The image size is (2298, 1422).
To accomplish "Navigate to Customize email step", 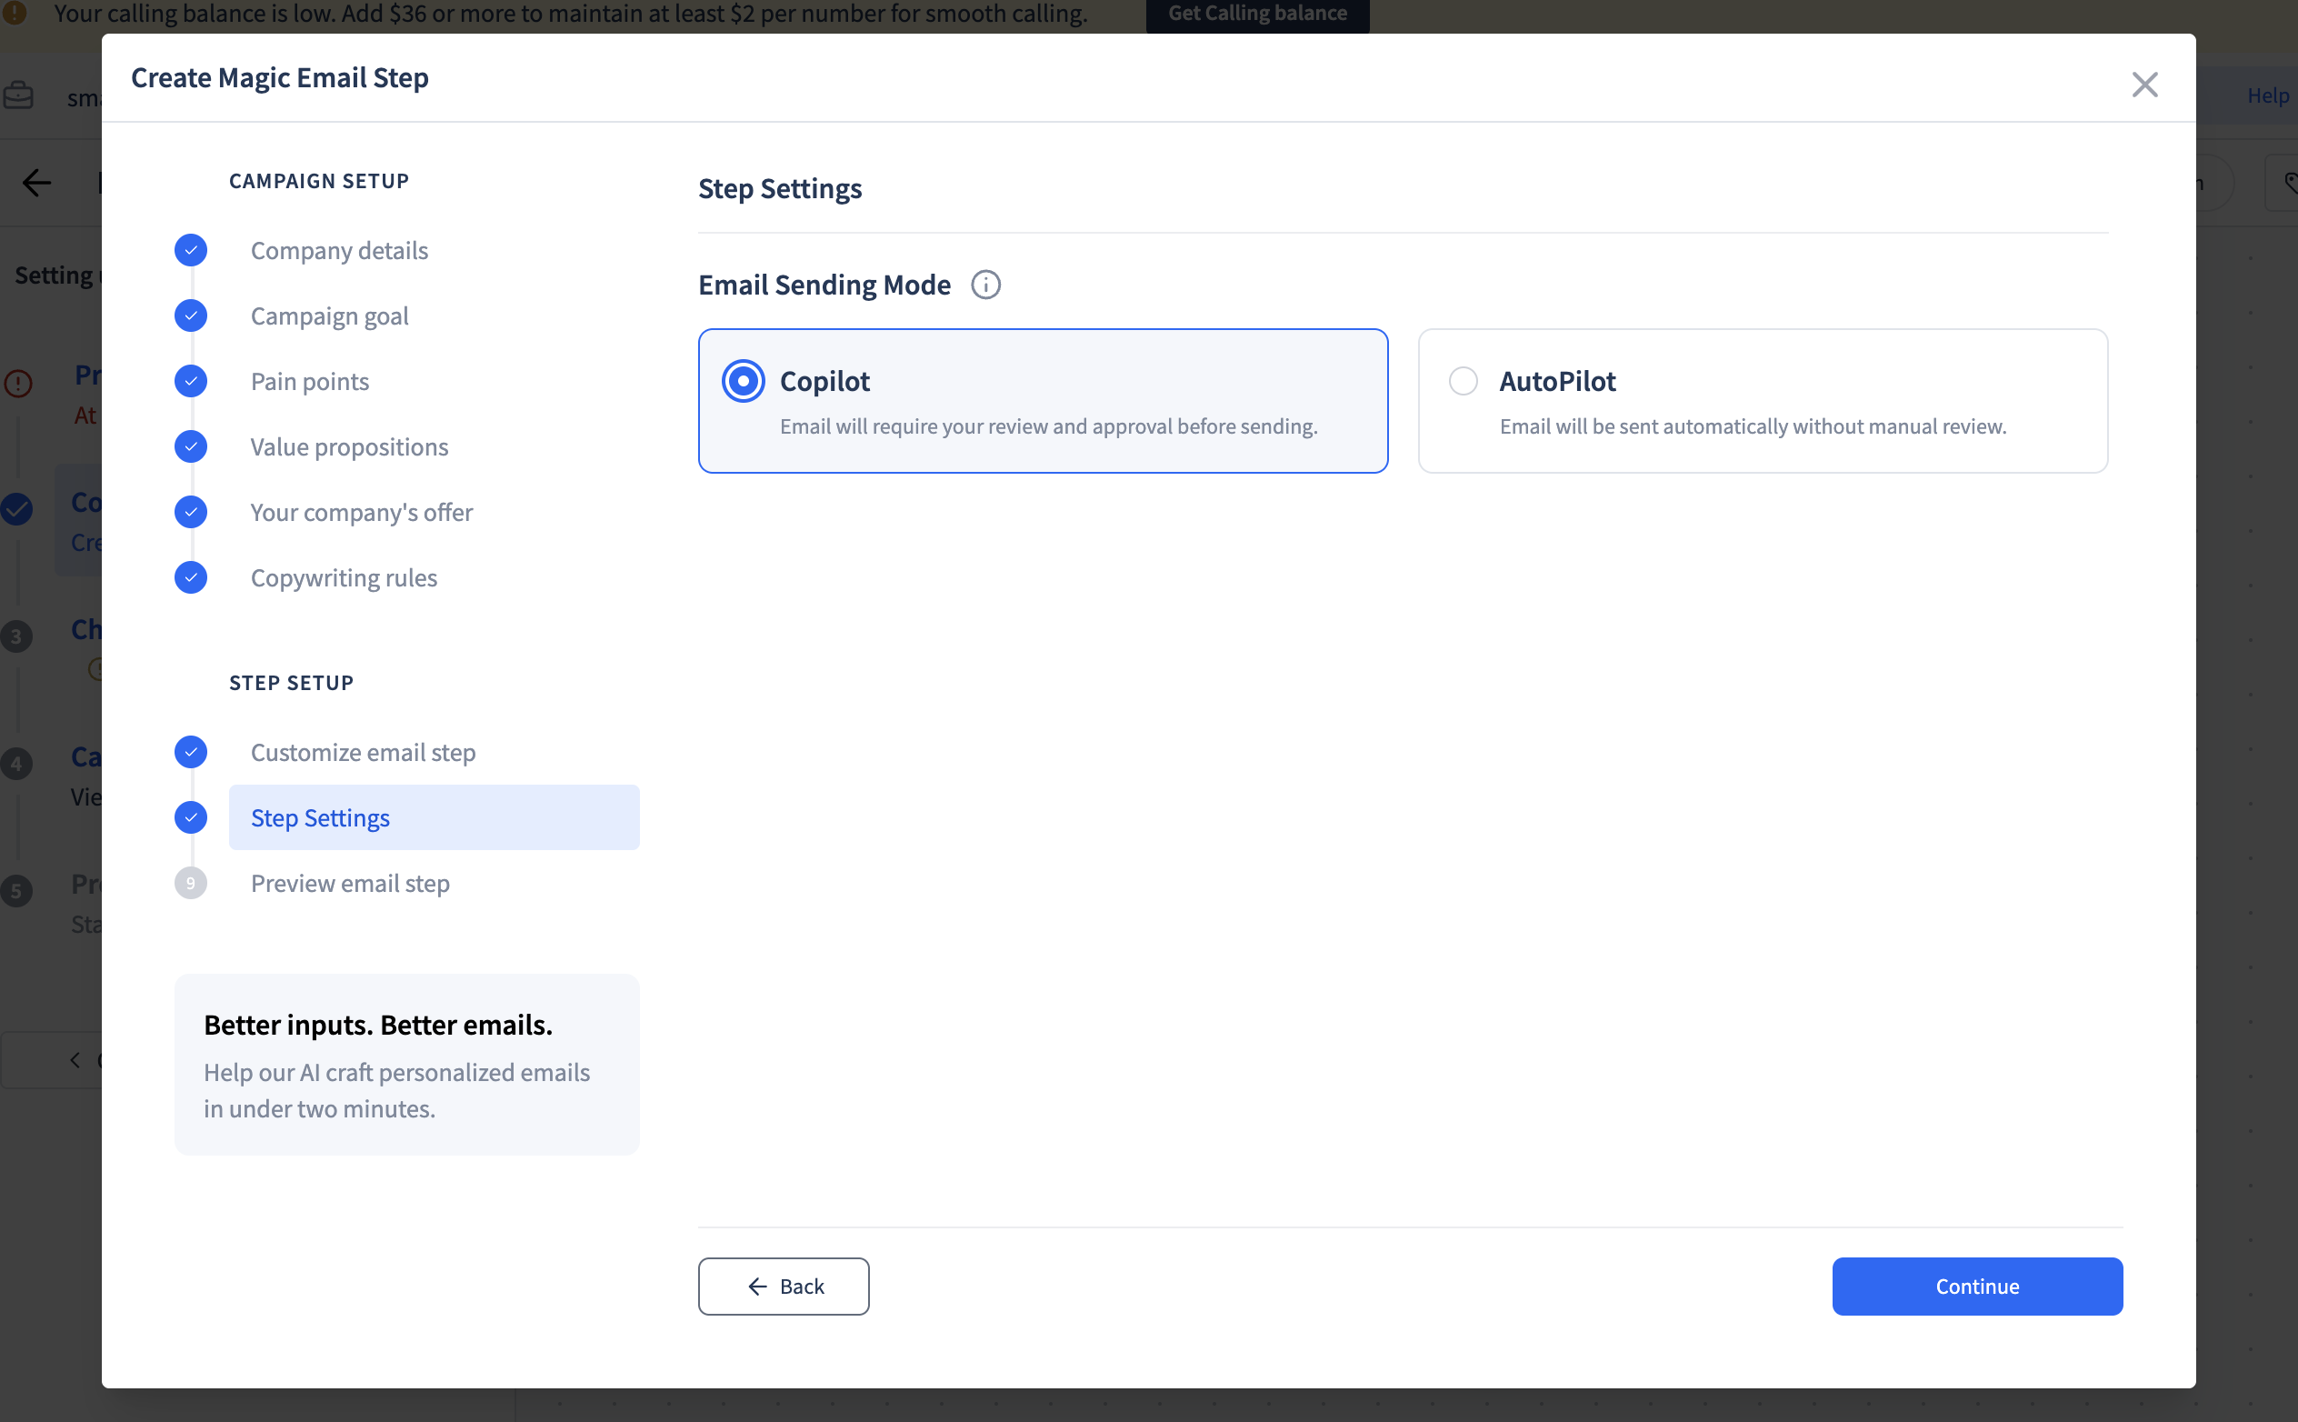I will (363, 753).
